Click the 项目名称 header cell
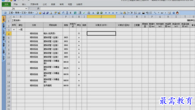 click(53, 25)
